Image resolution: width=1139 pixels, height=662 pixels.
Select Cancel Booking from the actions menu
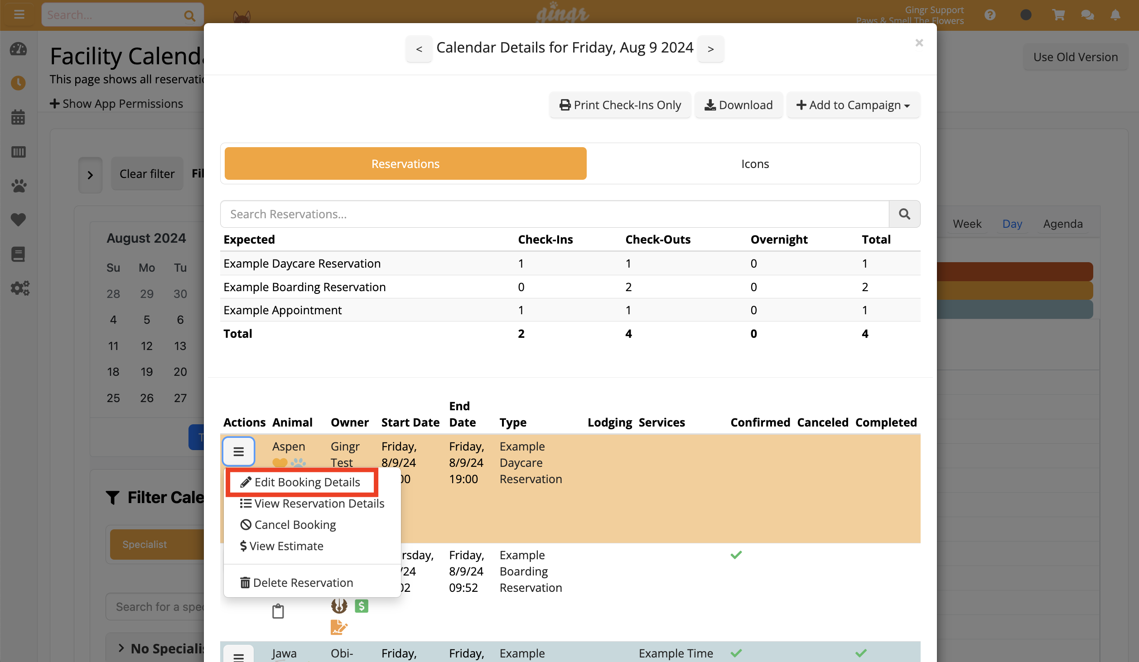[294, 524]
